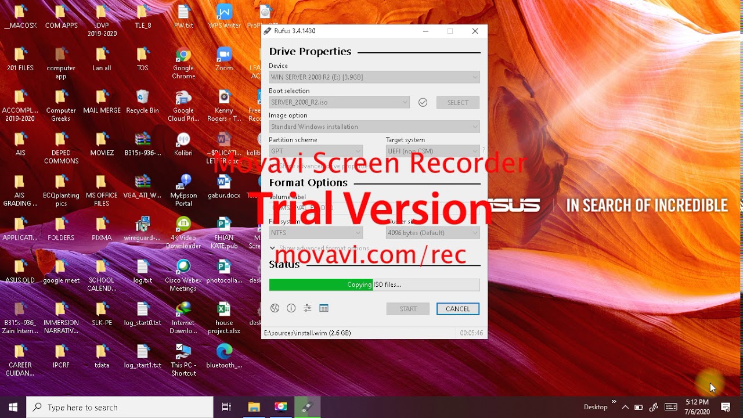Image resolution: width=743 pixels, height=418 pixels.
Task: Open the B315s-936 archive icon
Action: [x=142, y=145]
